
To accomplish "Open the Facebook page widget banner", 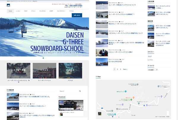I will click(71, 104).
